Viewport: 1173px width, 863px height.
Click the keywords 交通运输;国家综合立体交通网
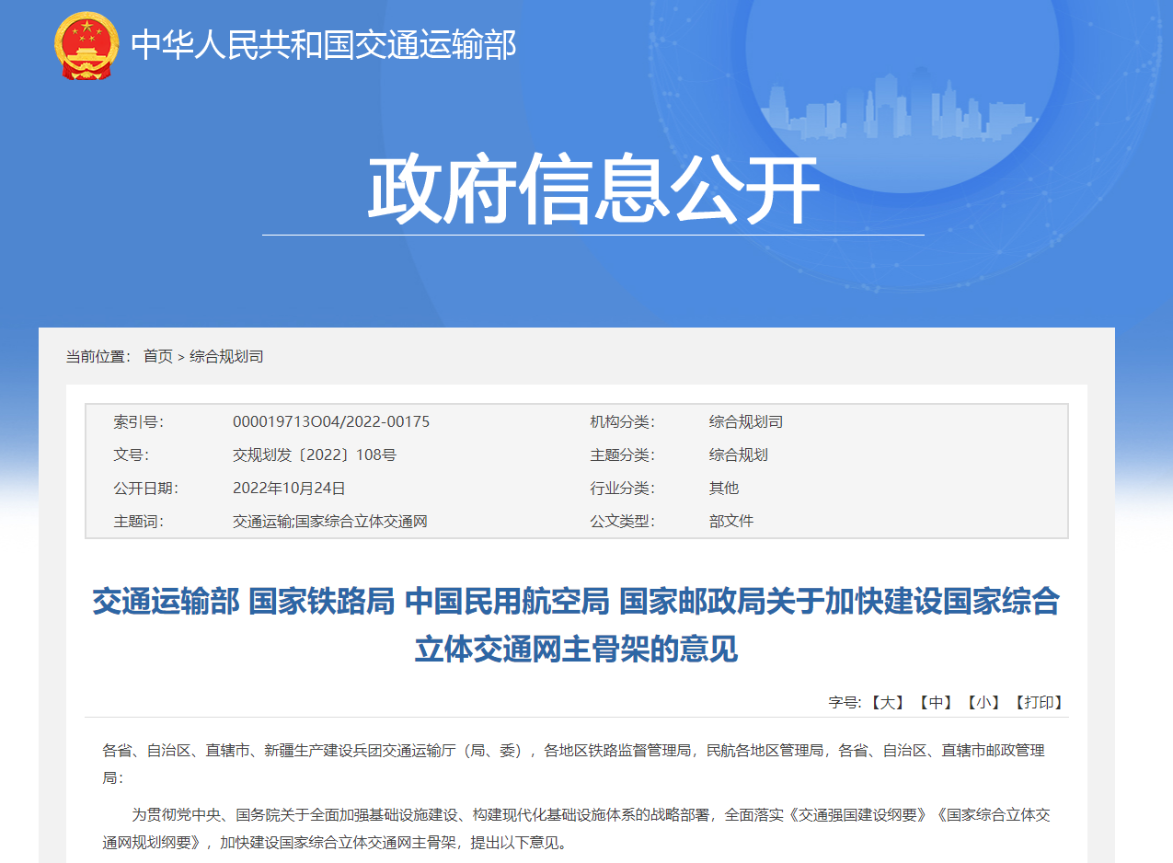click(x=329, y=522)
